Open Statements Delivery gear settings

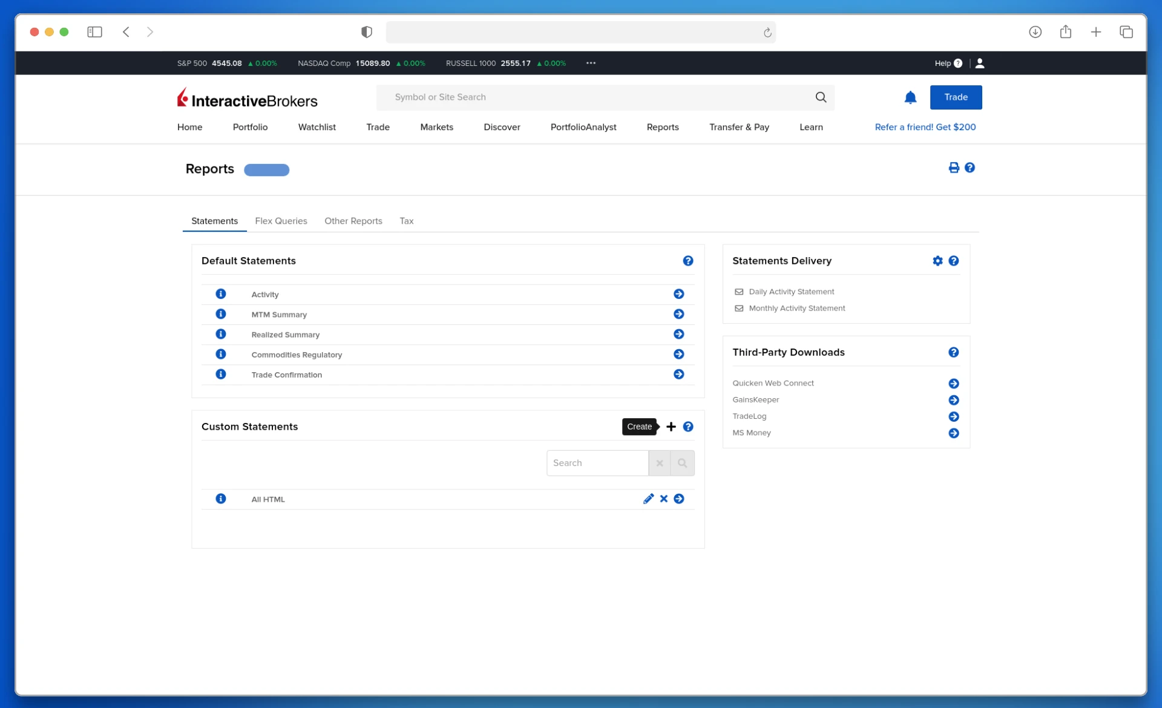tap(937, 261)
